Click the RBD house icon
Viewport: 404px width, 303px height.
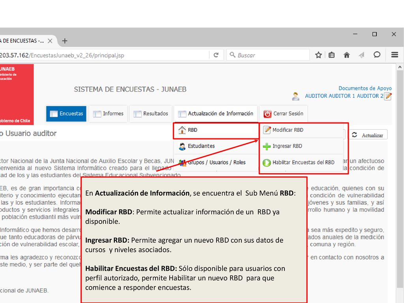tap(182, 130)
